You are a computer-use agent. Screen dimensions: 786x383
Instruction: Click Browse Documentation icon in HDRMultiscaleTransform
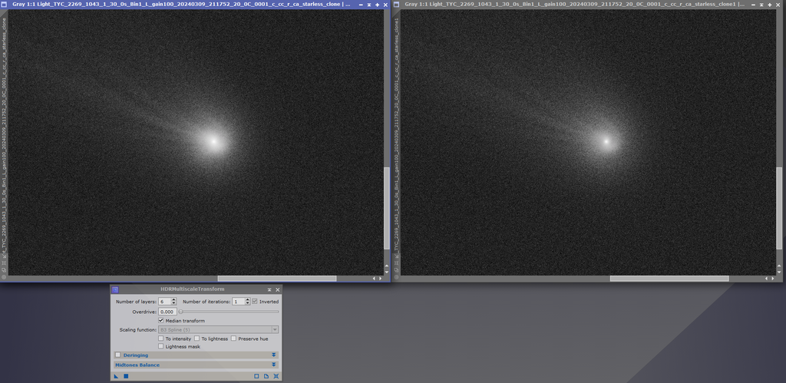point(266,376)
